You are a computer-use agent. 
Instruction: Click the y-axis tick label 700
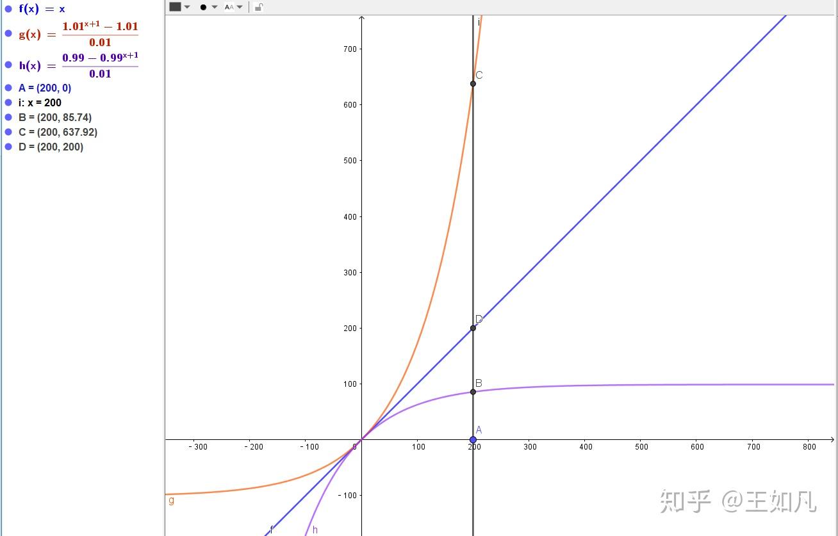[x=350, y=49]
